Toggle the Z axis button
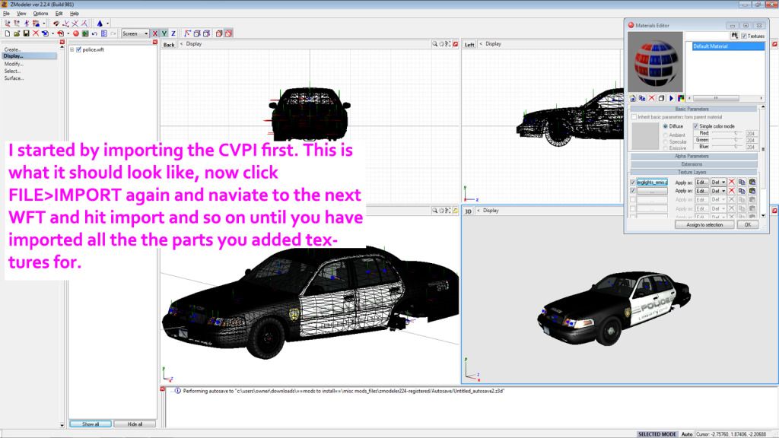The width and height of the screenshot is (779, 438). [173, 33]
